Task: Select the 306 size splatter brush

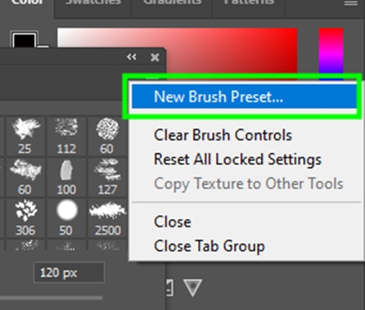Action: pos(25,218)
